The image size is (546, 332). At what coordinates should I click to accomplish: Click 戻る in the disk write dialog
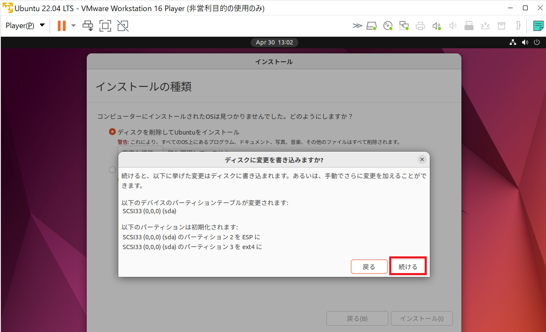pyautogui.click(x=369, y=267)
